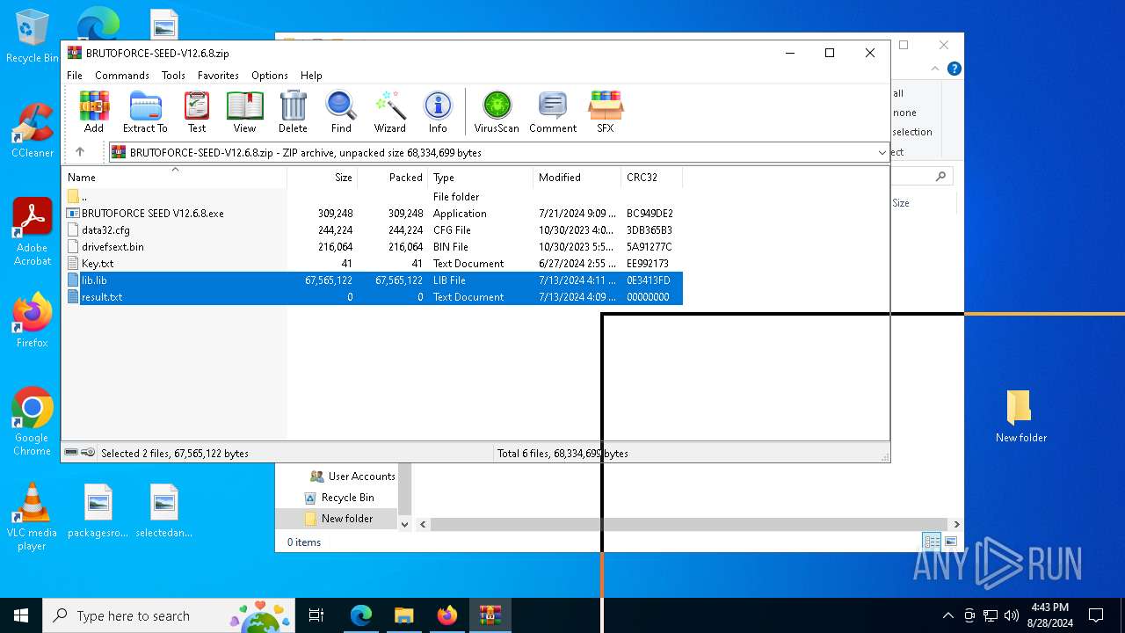The height and width of the screenshot is (633, 1125).
Task: Click Explorer horizontal scrollbar left arrow
Action: 423,524
